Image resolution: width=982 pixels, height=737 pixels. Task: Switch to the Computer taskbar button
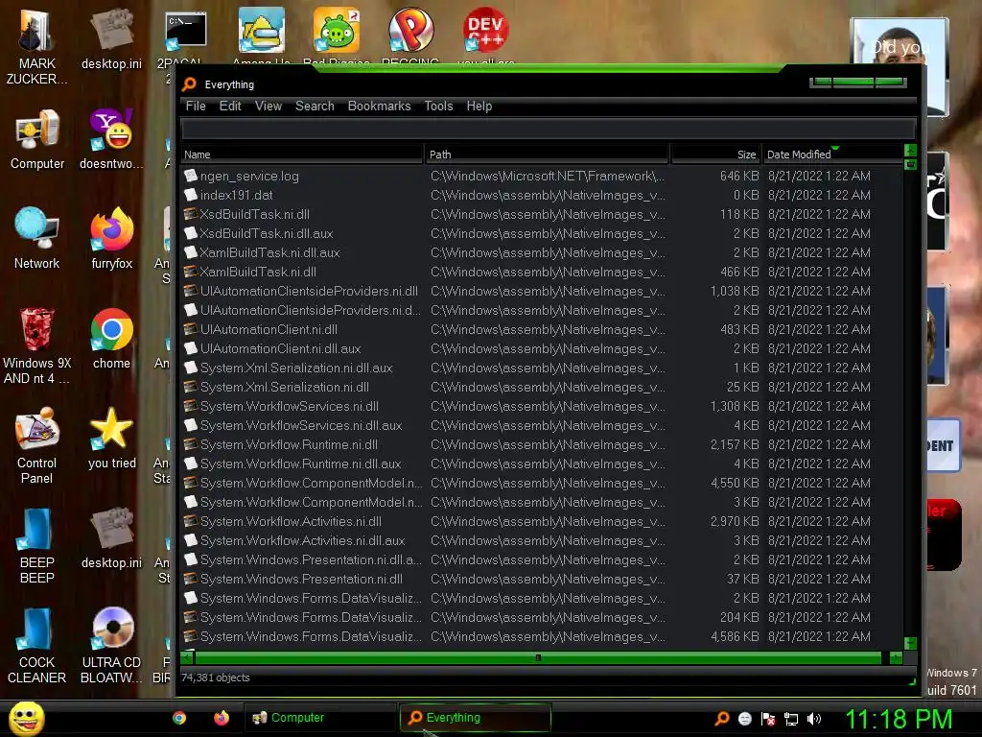click(x=318, y=718)
